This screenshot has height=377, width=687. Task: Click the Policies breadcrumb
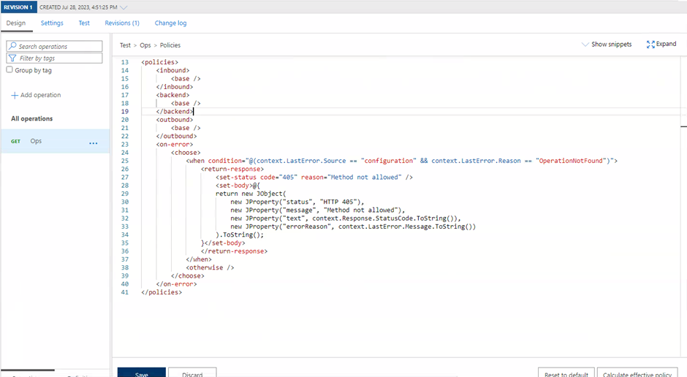pyautogui.click(x=170, y=45)
